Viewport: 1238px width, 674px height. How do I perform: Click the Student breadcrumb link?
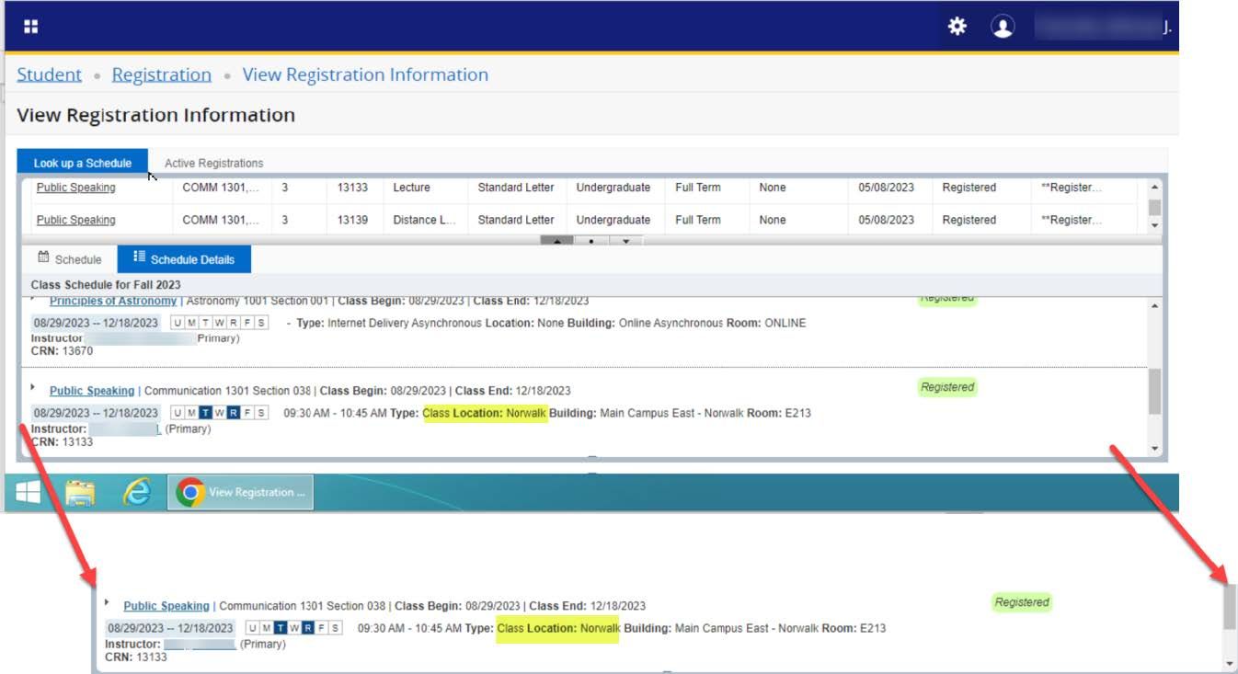click(49, 74)
